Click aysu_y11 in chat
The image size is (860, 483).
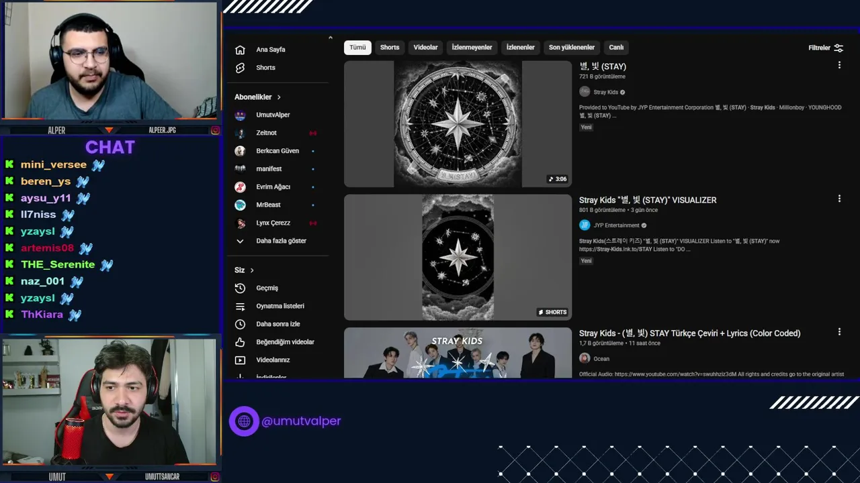coord(46,199)
